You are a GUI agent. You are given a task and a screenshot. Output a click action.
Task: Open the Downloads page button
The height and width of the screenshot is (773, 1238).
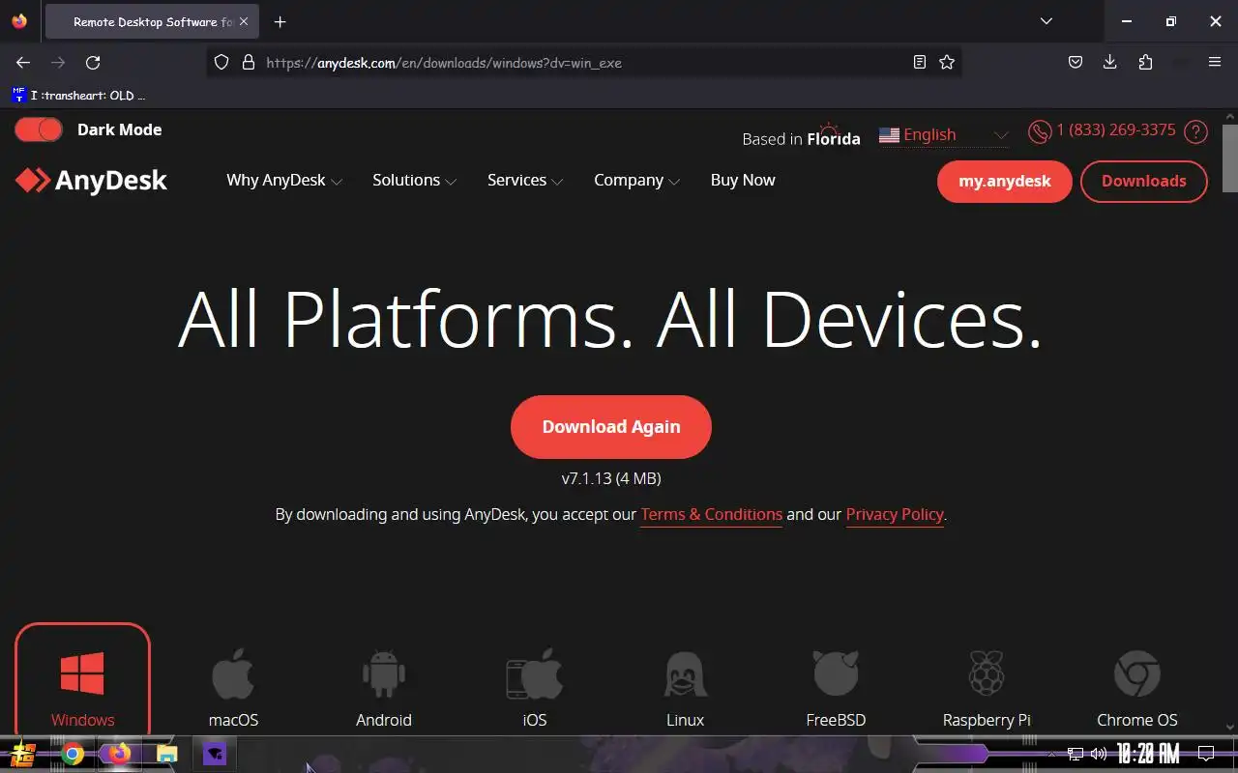click(x=1143, y=182)
